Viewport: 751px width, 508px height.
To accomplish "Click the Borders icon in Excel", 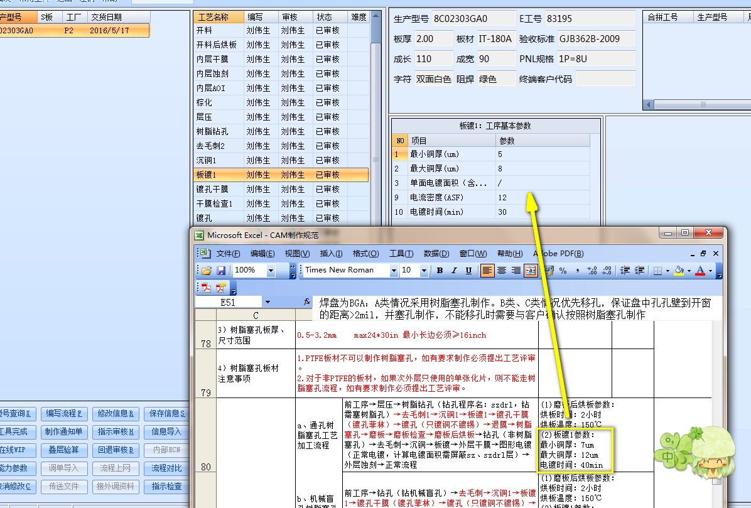I will click(x=657, y=271).
